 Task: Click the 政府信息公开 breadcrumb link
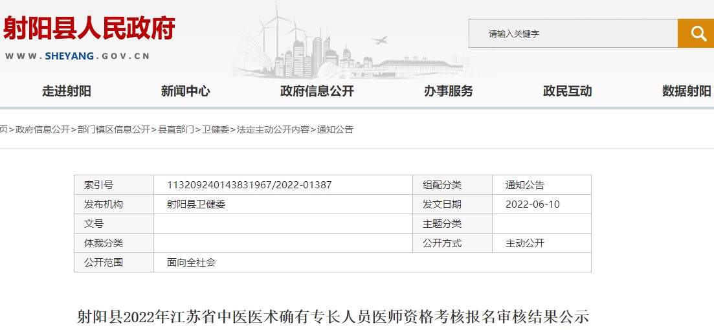pos(43,129)
